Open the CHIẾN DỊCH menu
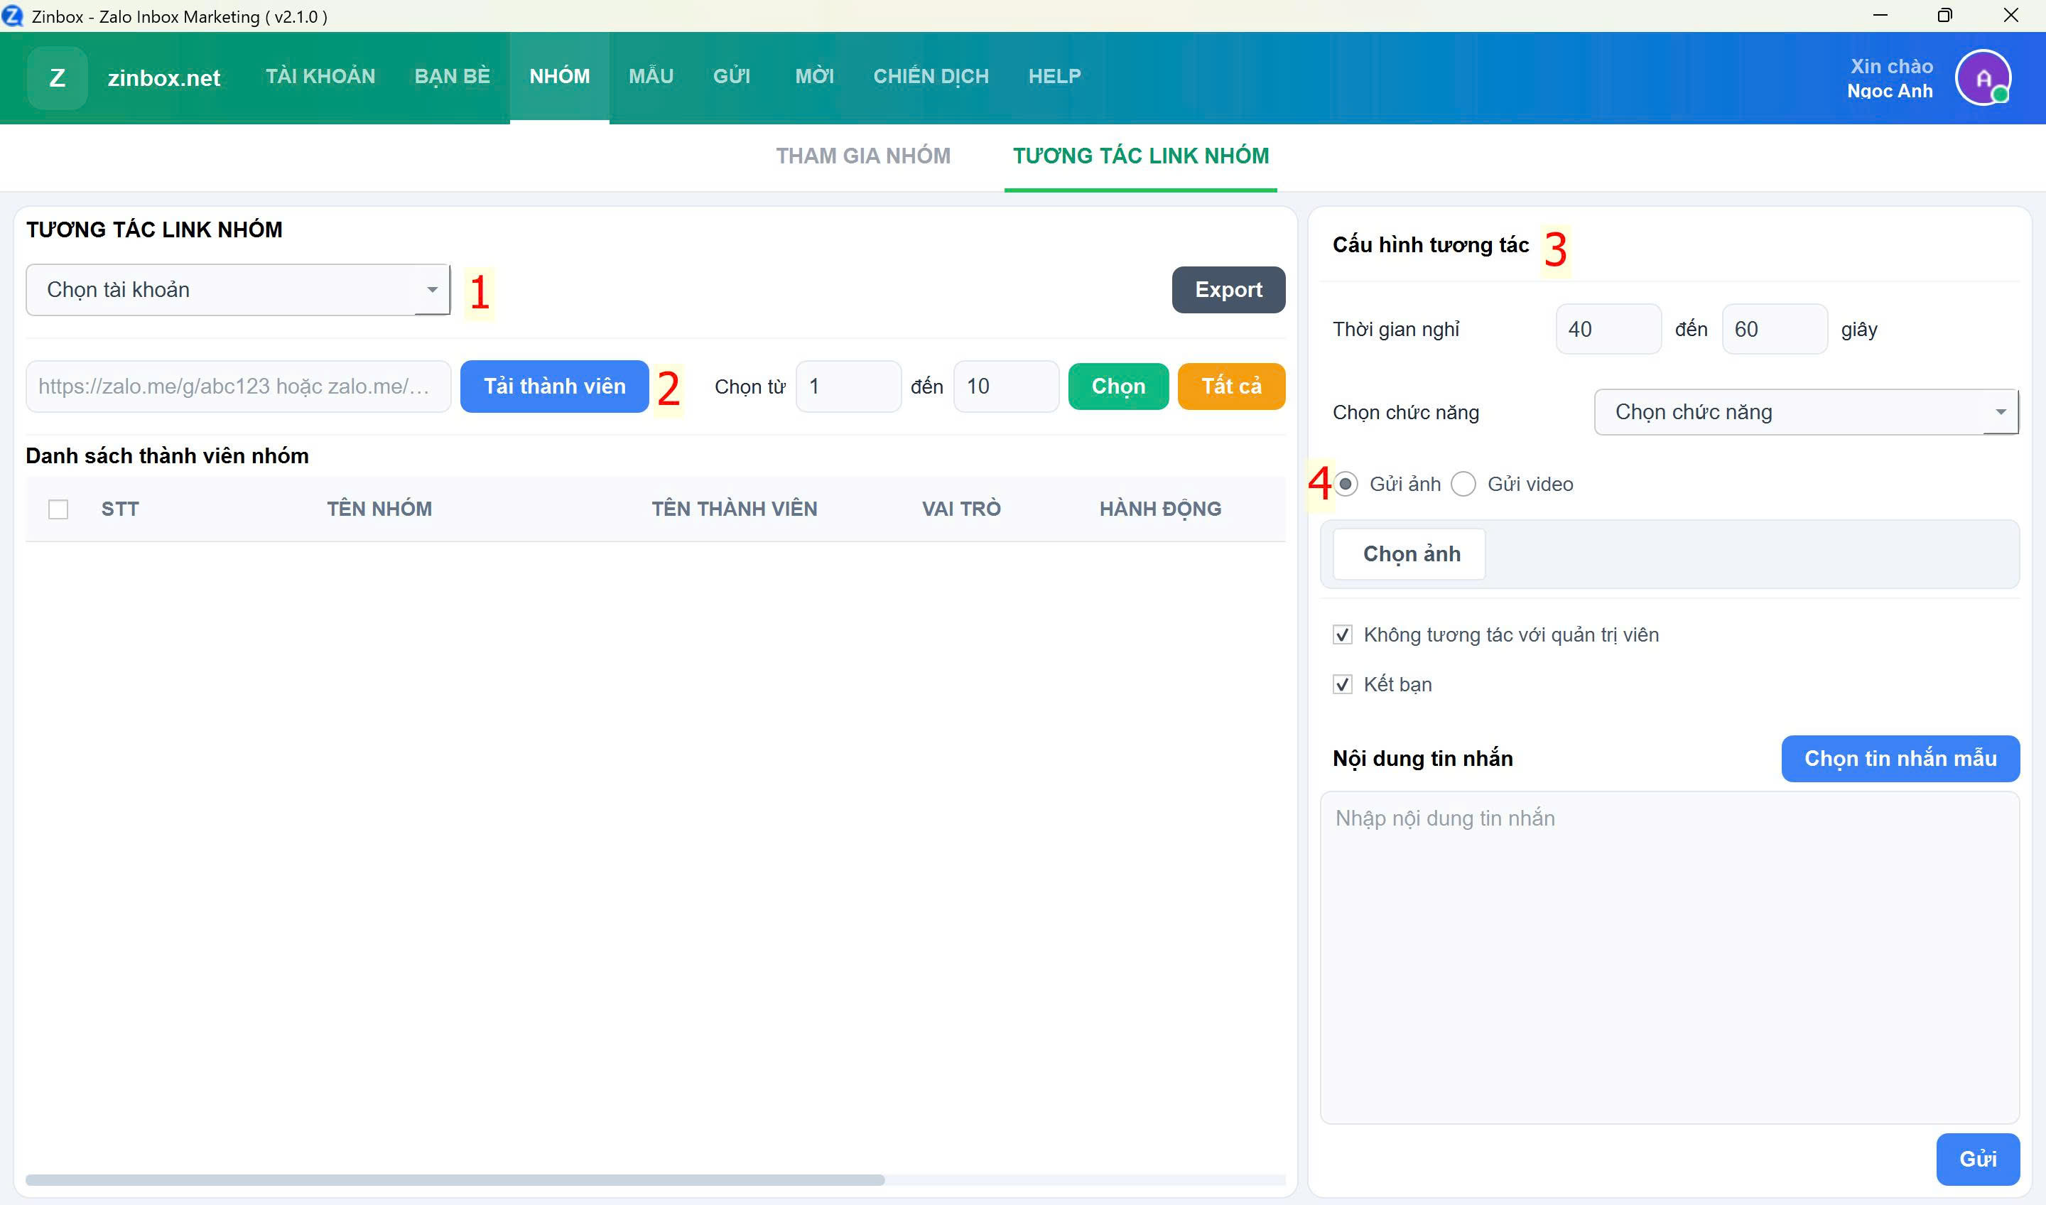The width and height of the screenshot is (2046, 1205). click(931, 76)
